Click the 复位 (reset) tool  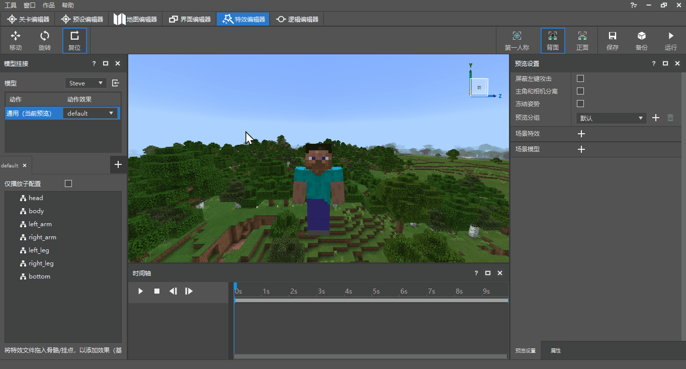pos(74,41)
